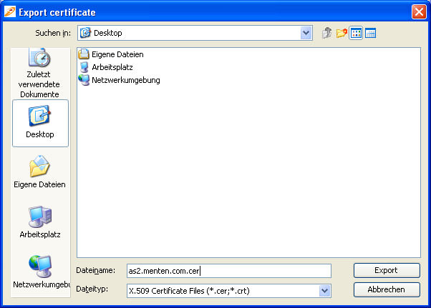Click into the Dateiname text field
This screenshot has height=308, width=431.
pyautogui.click(x=228, y=271)
